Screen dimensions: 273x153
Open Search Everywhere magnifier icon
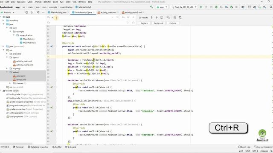[271, 7]
